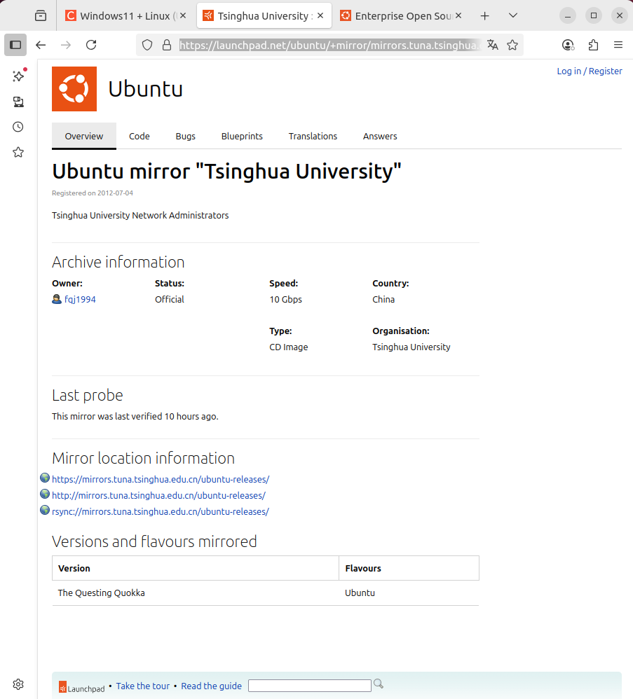The image size is (633, 699).
Task: Click Log in / Register link
Action: [590, 71]
